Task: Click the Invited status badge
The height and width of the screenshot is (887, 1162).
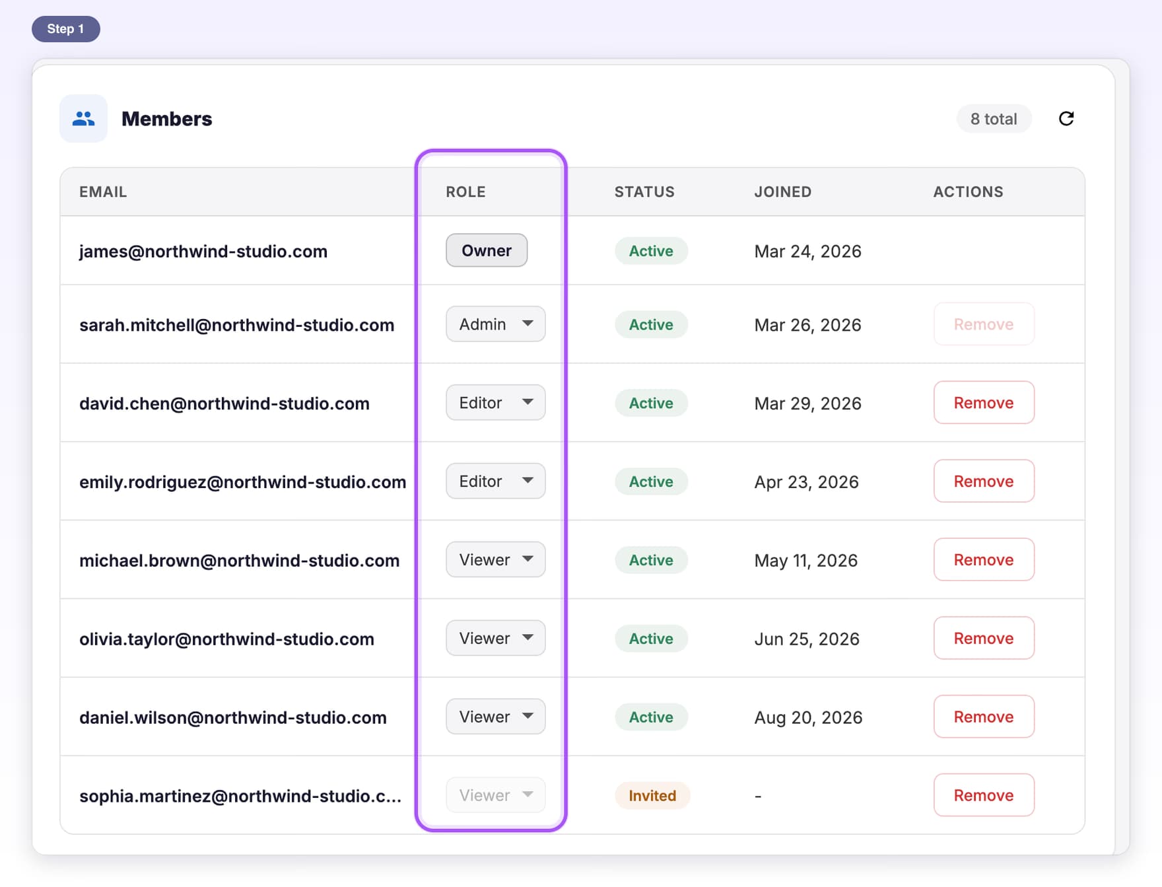Action: click(652, 796)
